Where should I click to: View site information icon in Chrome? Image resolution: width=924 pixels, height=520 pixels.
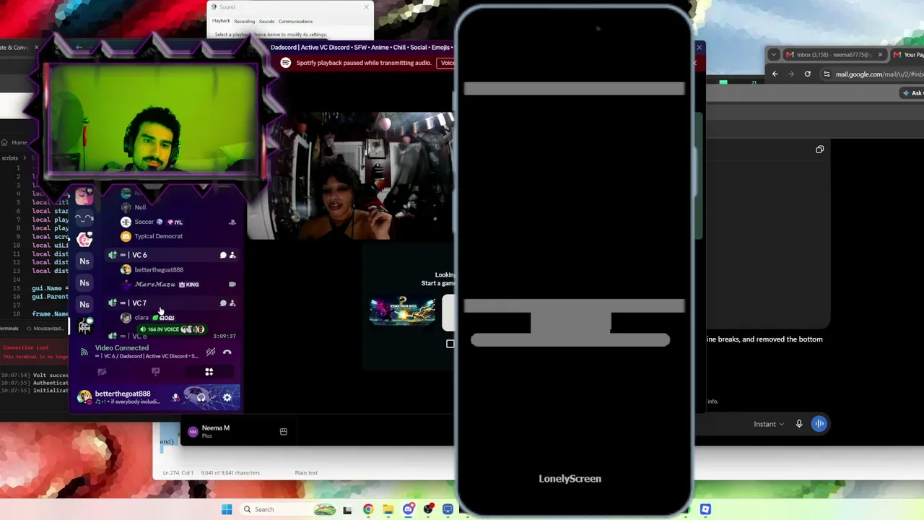tap(827, 74)
